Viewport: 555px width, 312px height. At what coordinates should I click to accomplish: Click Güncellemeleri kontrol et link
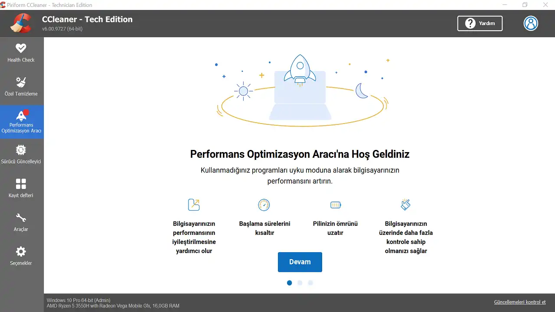coord(519,302)
